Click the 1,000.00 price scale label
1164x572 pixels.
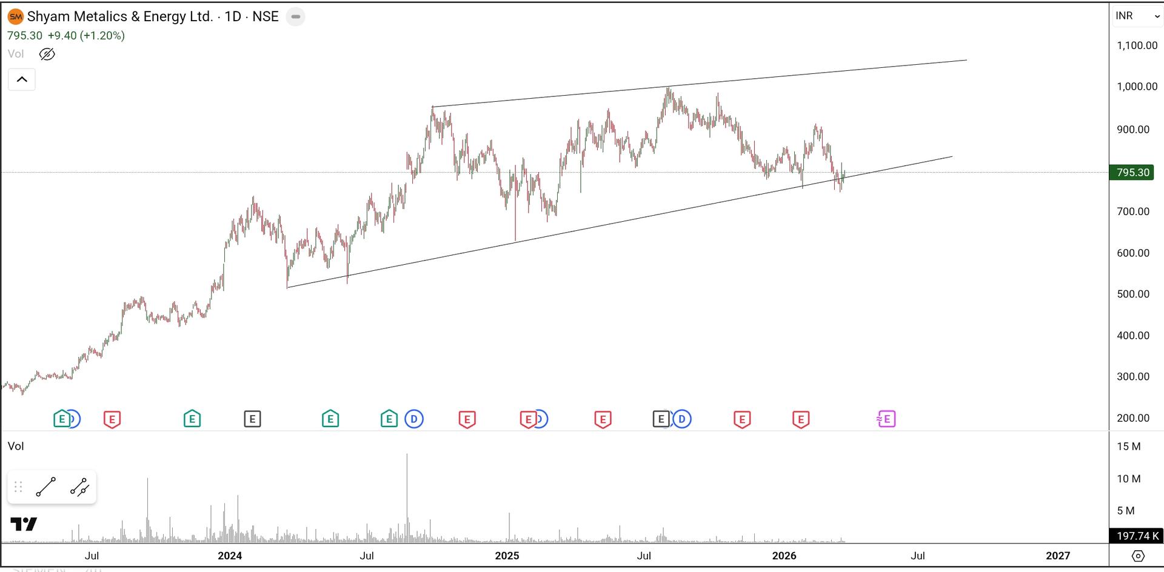point(1137,87)
